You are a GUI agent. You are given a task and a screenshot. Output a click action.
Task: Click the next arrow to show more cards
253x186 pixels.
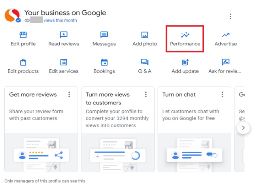(x=244, y=128)
